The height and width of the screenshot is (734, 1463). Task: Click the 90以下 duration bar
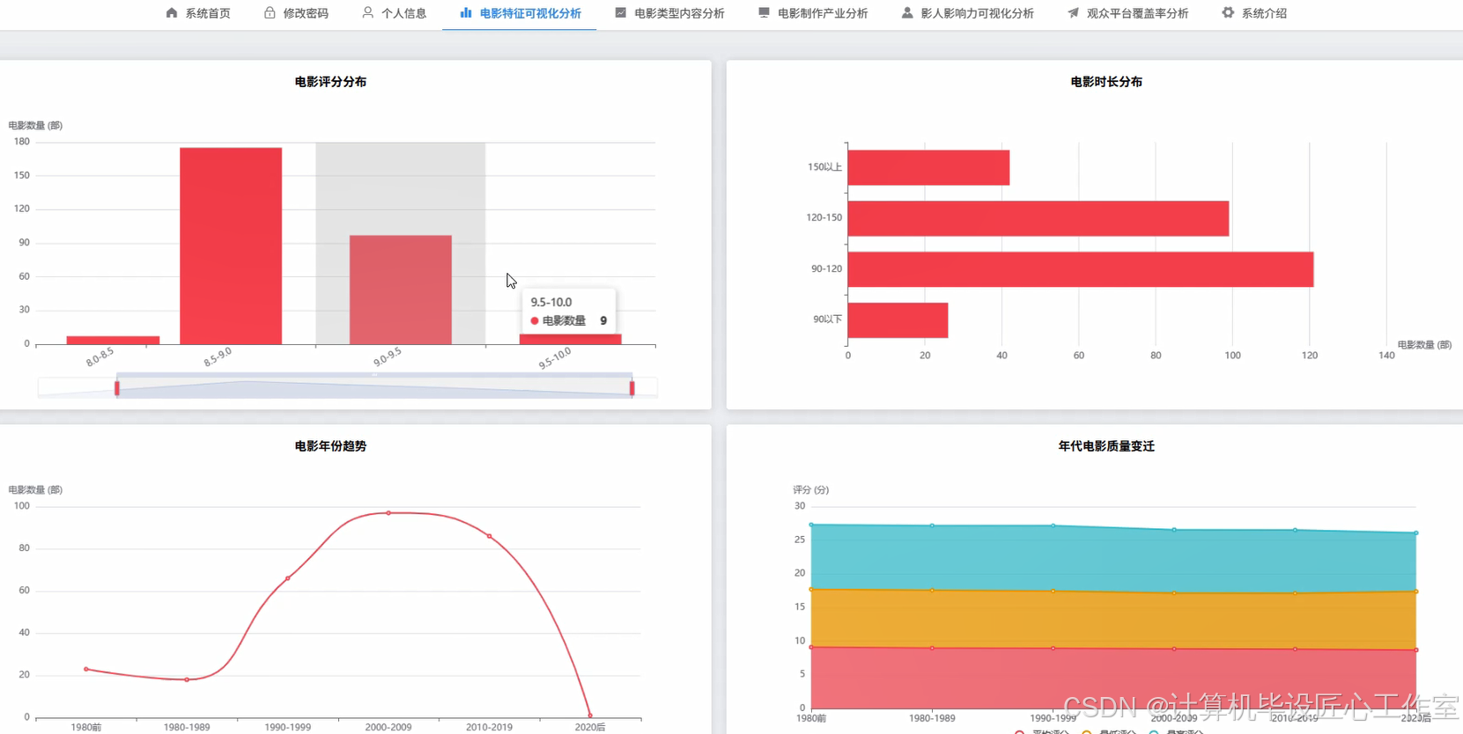tap(898, 320)
